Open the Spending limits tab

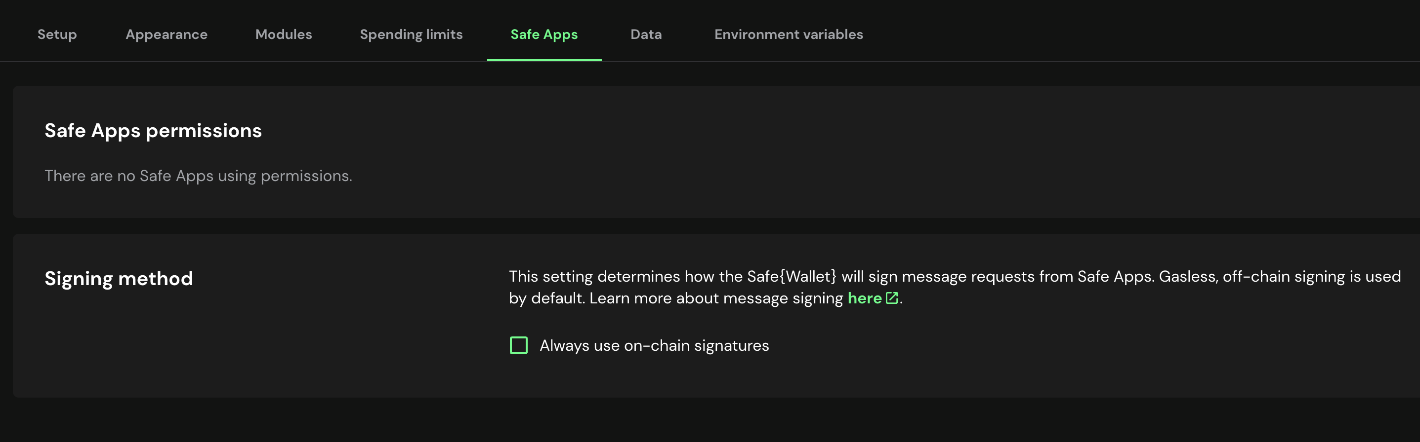(x=411, y=34)
